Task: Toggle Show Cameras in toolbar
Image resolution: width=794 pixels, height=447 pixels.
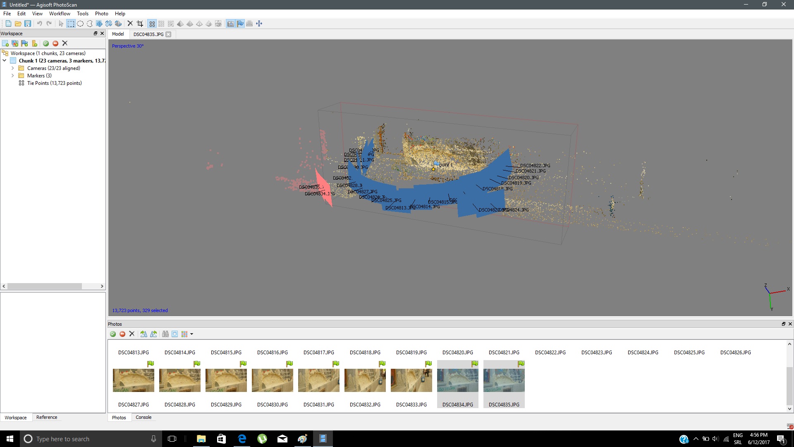Action: tap(230, 24)
